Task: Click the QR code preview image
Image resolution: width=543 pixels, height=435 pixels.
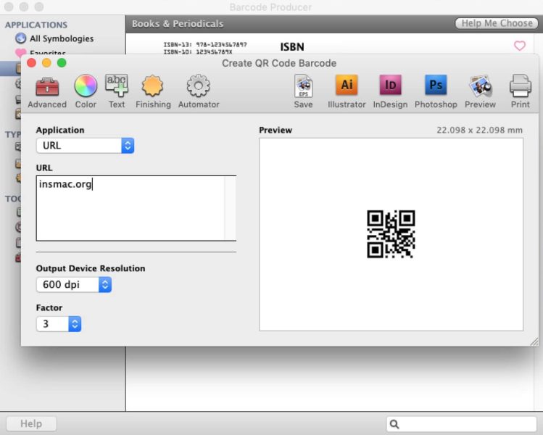Action: pos(391,234)
